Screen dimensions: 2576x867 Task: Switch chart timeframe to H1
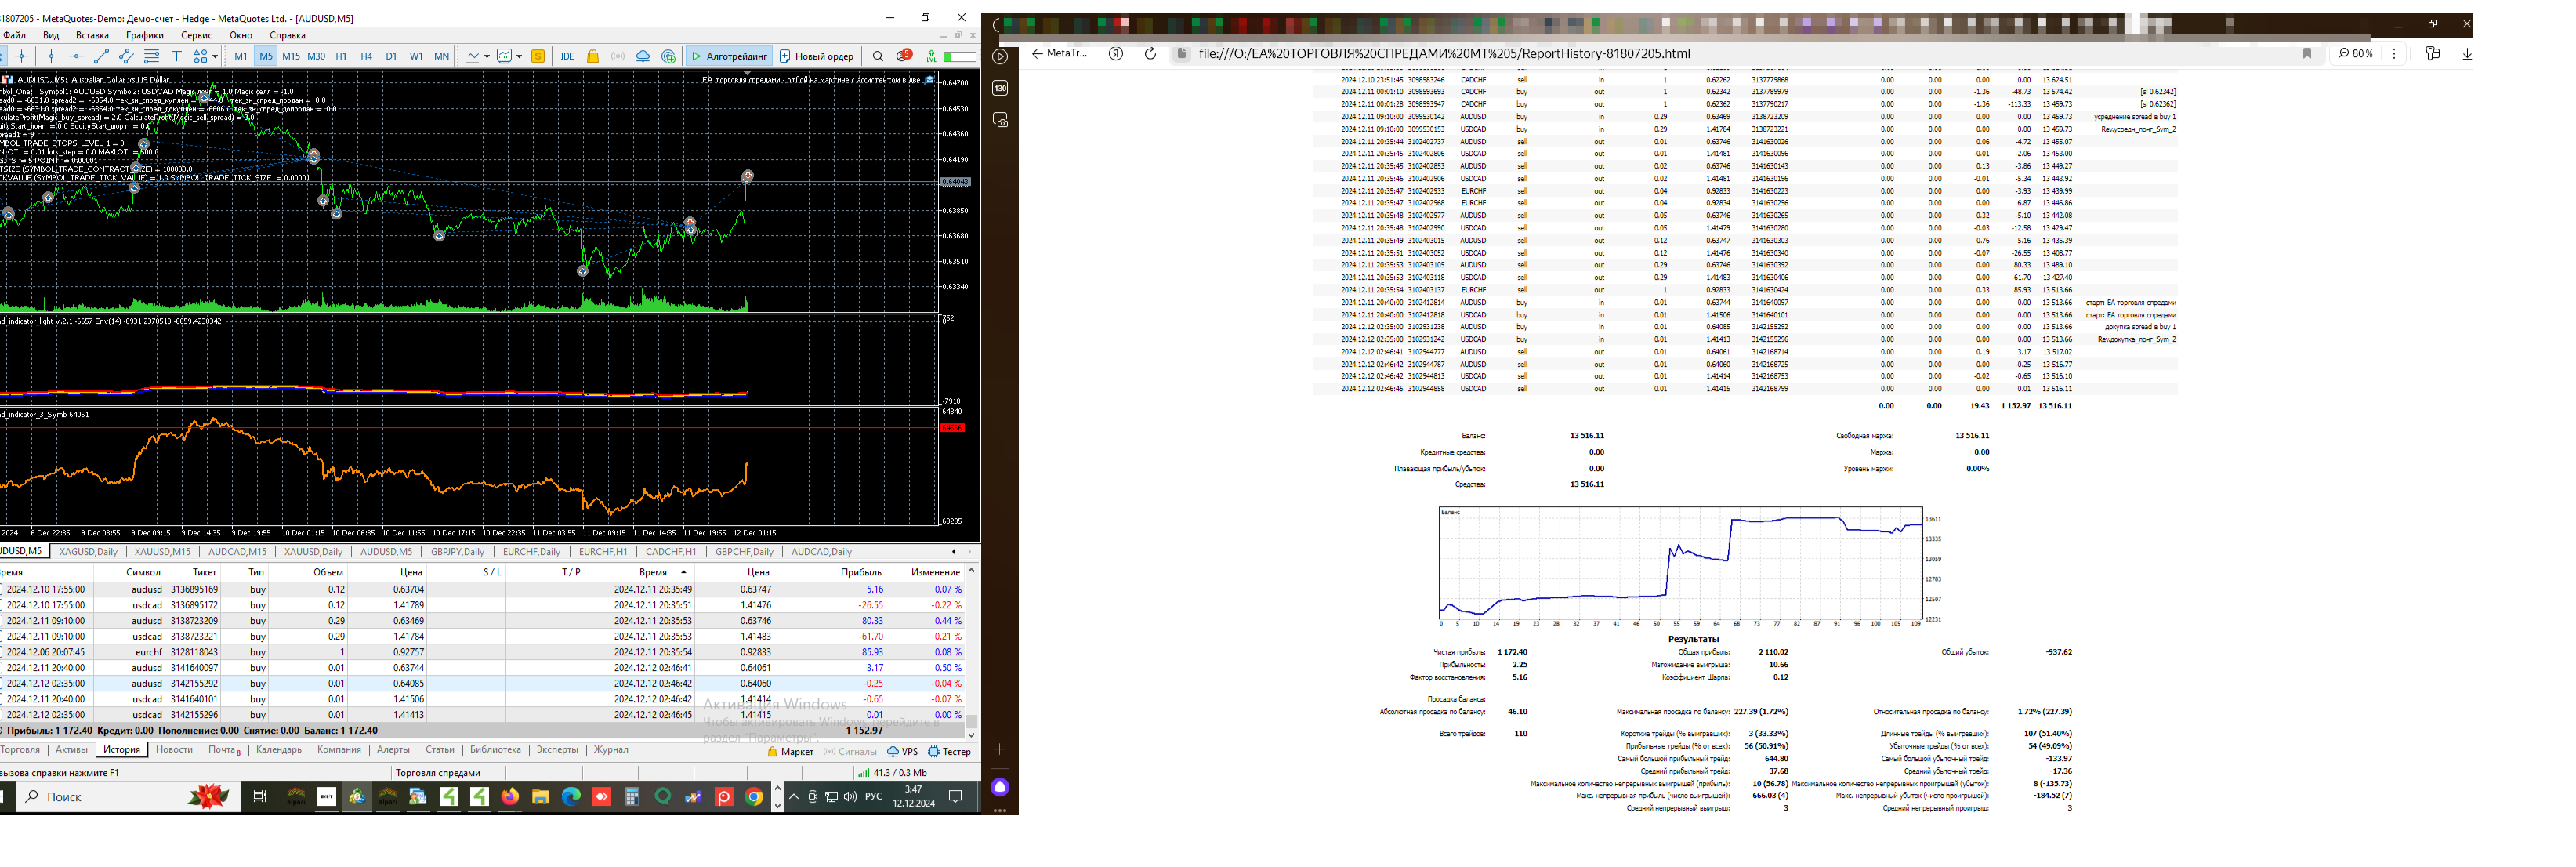pyautogui.click(x=341, y=56)
